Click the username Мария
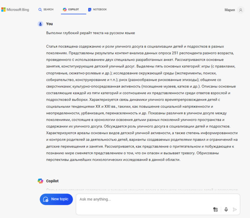The width and height of the screenshot is (250, 218). pos(230,10)
